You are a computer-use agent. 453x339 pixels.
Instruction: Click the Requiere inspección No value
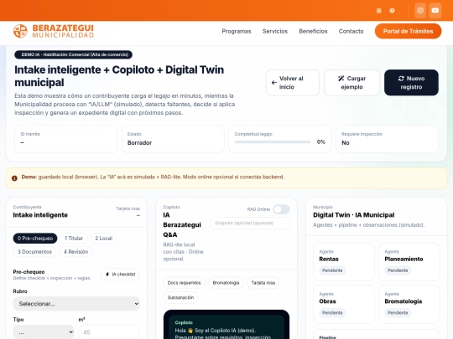click(x=346, y=142)
